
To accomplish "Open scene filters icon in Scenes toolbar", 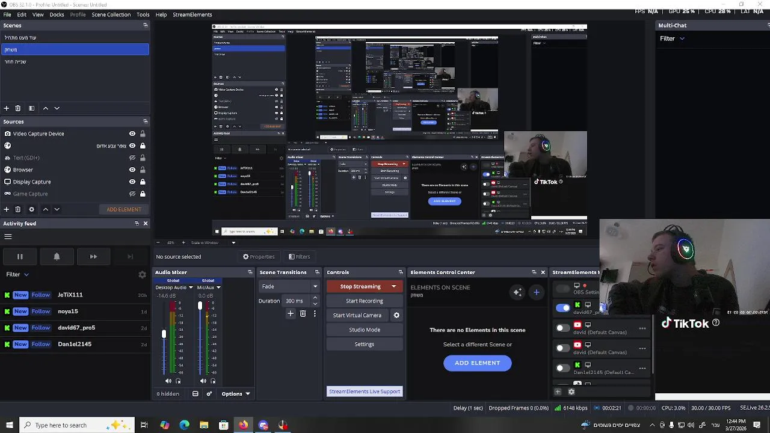I will point(31,108).
